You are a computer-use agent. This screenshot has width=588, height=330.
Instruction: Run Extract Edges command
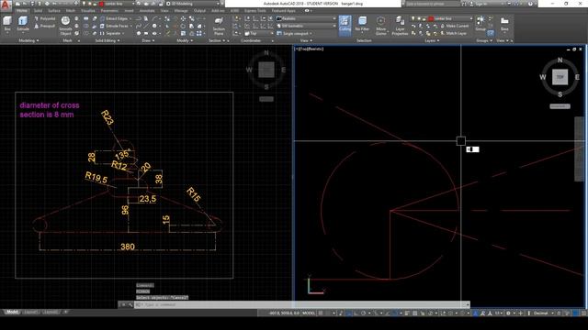pos(114,18)
